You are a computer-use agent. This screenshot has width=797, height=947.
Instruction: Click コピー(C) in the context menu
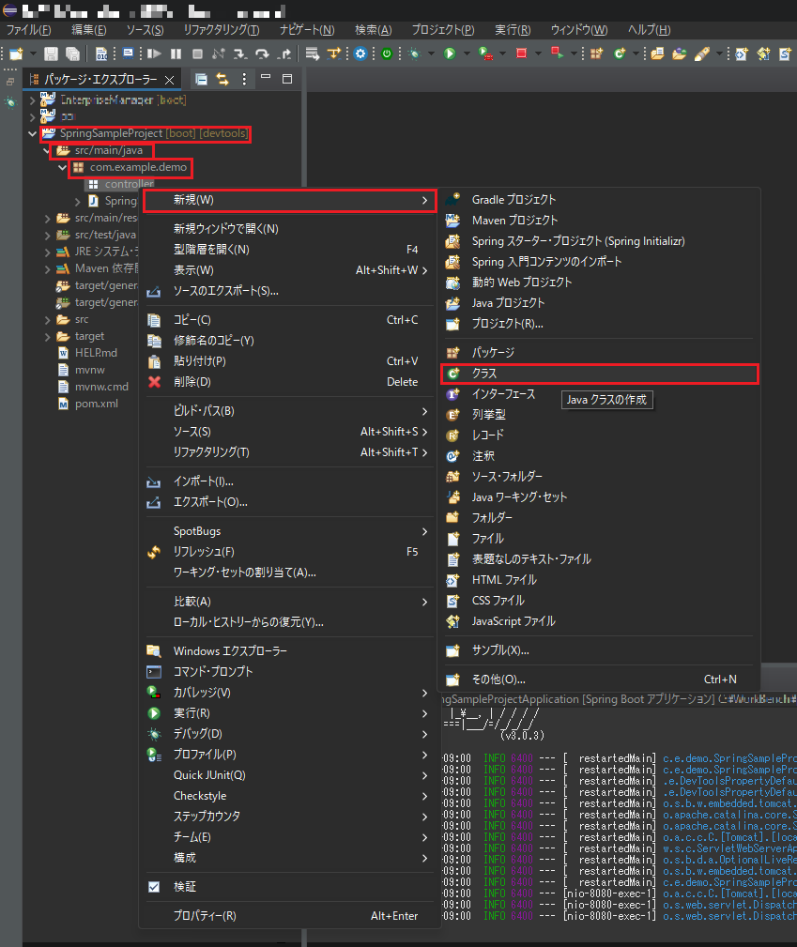pyautogui.click(x=289, y=320)
